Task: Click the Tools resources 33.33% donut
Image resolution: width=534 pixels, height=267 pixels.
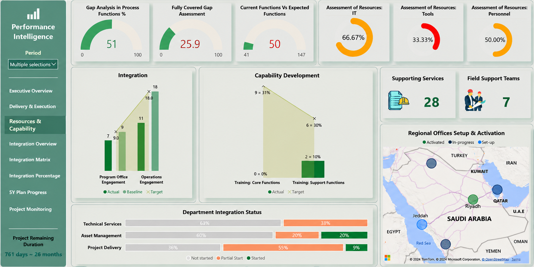Action: click(423, 40)
